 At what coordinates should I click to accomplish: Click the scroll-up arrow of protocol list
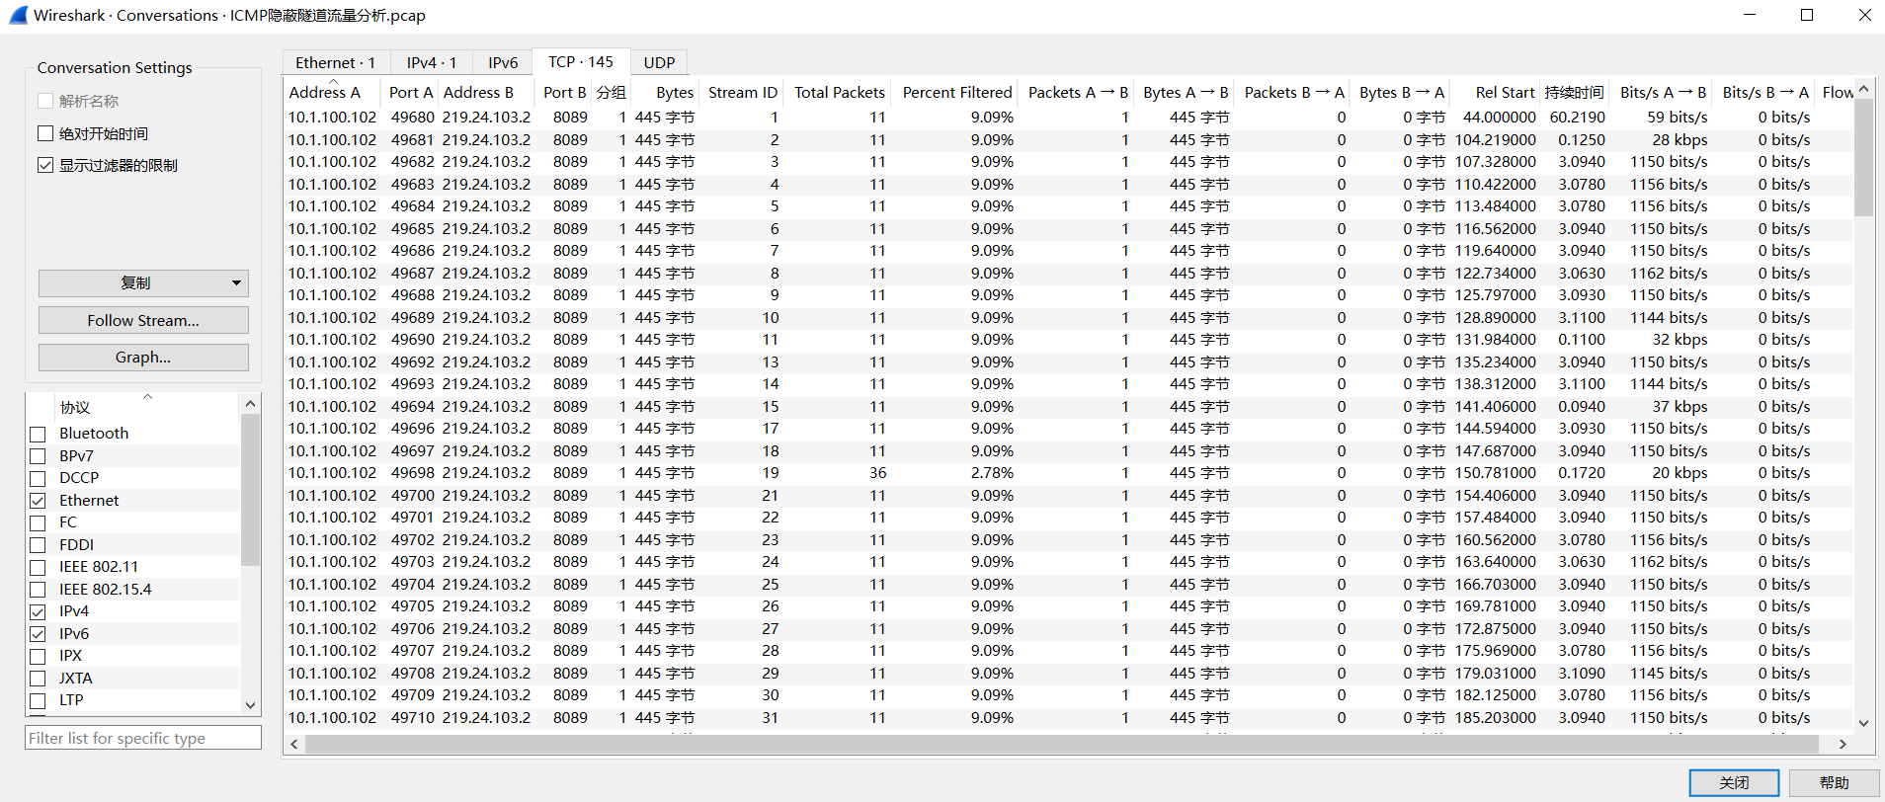click(x=250, y=404)
